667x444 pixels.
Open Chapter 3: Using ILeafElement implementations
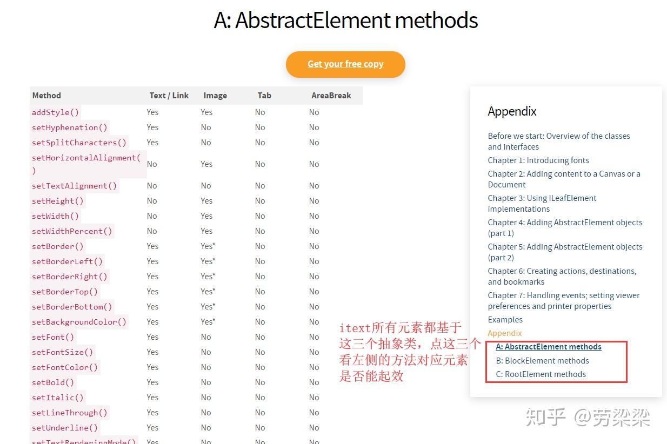tap(542, 203)
